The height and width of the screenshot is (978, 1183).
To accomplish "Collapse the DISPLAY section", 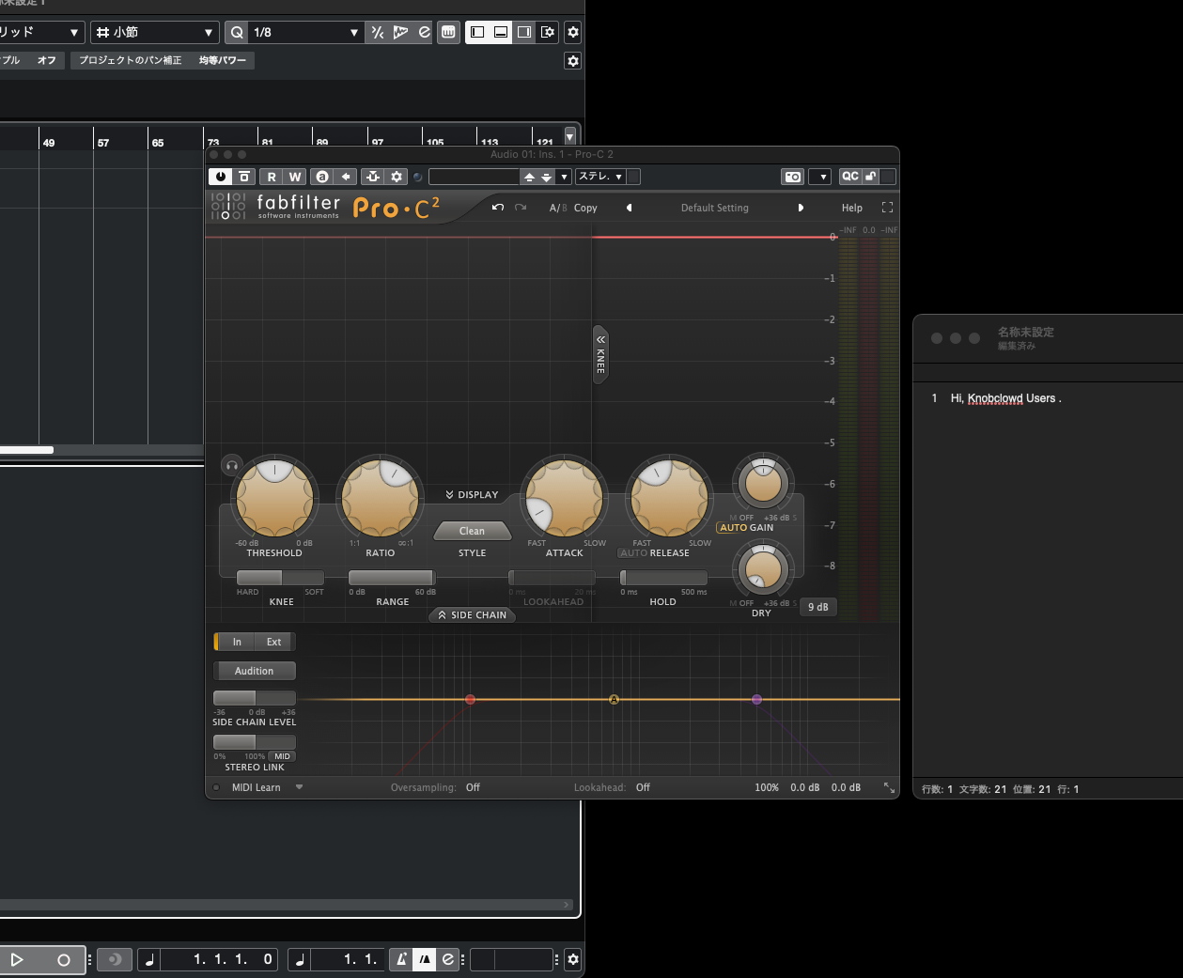I will tap(472, 494).
